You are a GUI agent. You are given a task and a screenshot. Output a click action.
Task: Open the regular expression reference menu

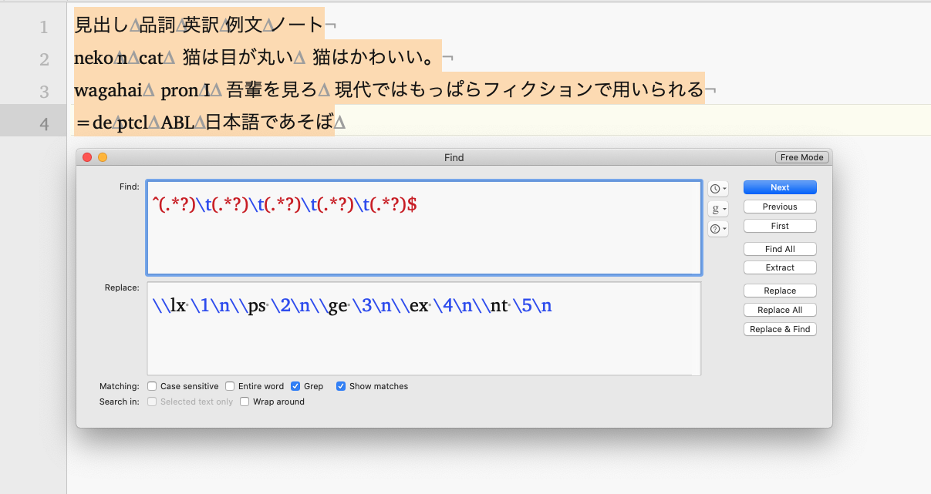tap(717, 208)
